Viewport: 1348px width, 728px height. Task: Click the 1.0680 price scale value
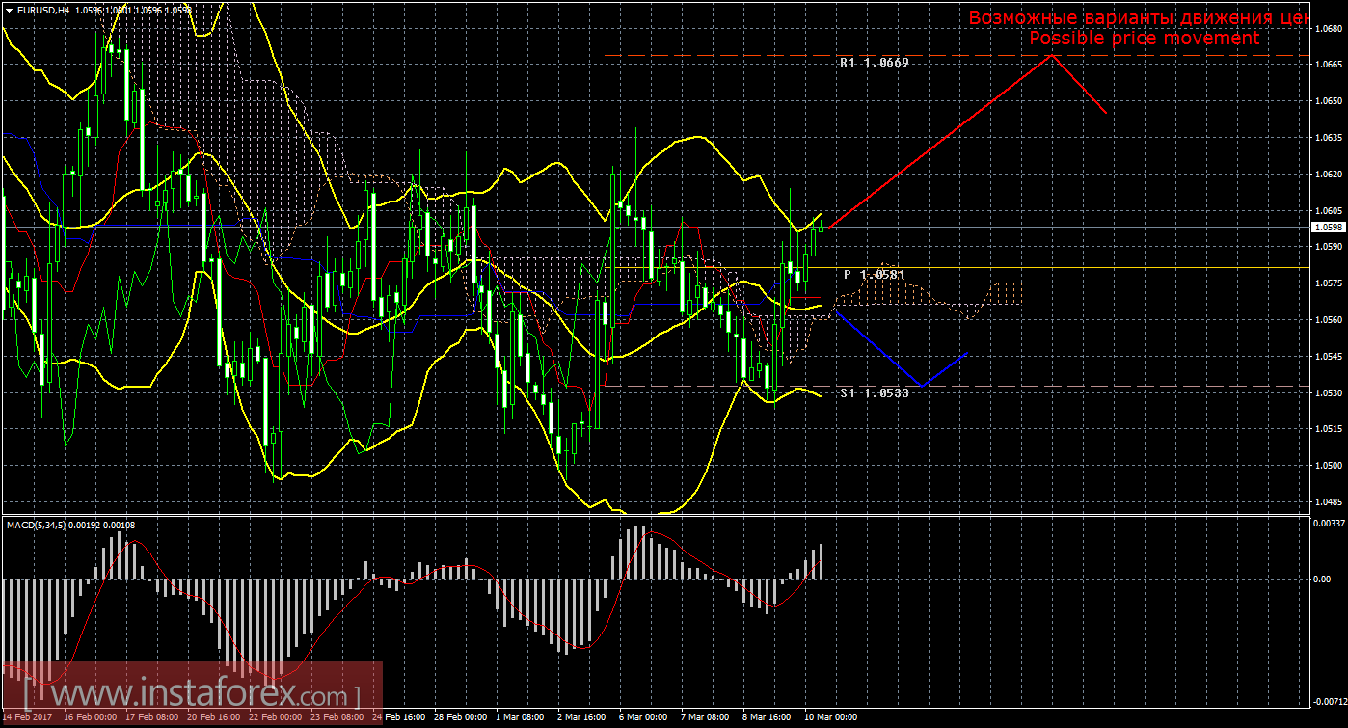point(1328,28)
